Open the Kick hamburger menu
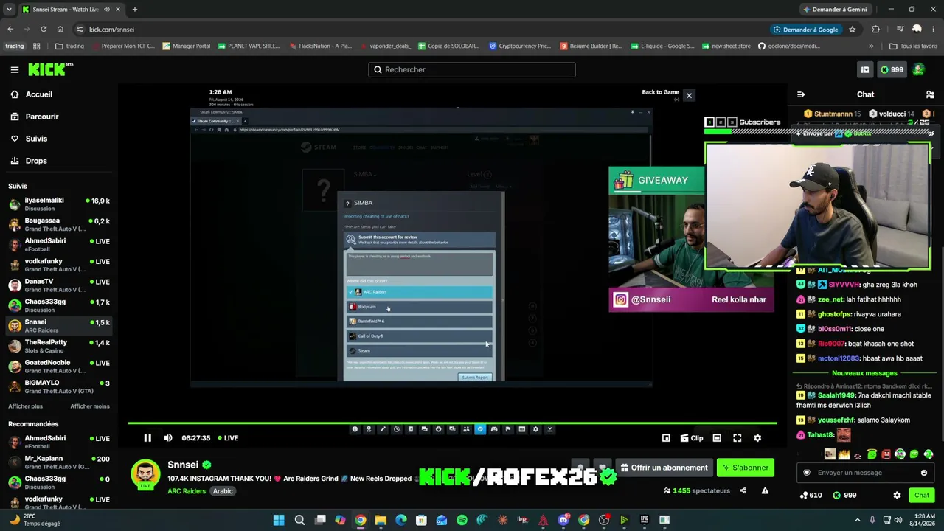 tap(14, 69)
